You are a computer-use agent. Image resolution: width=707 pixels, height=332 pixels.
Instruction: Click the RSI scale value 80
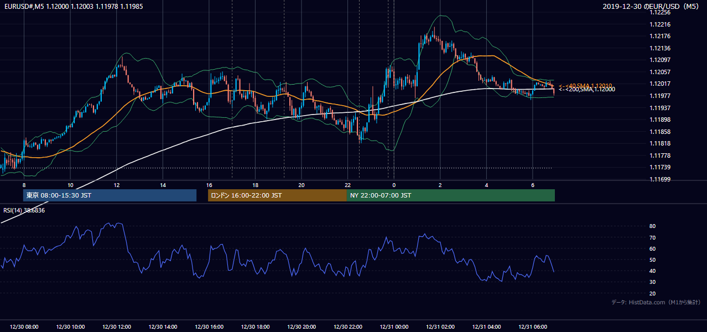coord(653,226)
